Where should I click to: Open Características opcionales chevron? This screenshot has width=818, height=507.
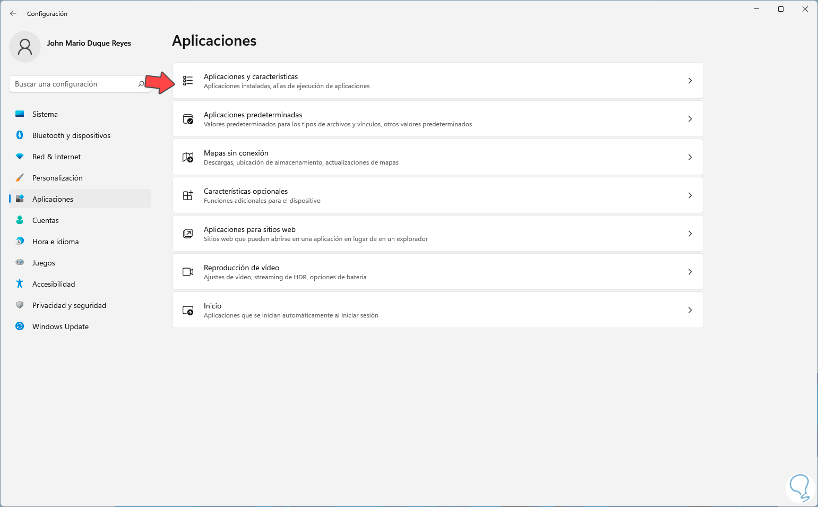point(690,195)
